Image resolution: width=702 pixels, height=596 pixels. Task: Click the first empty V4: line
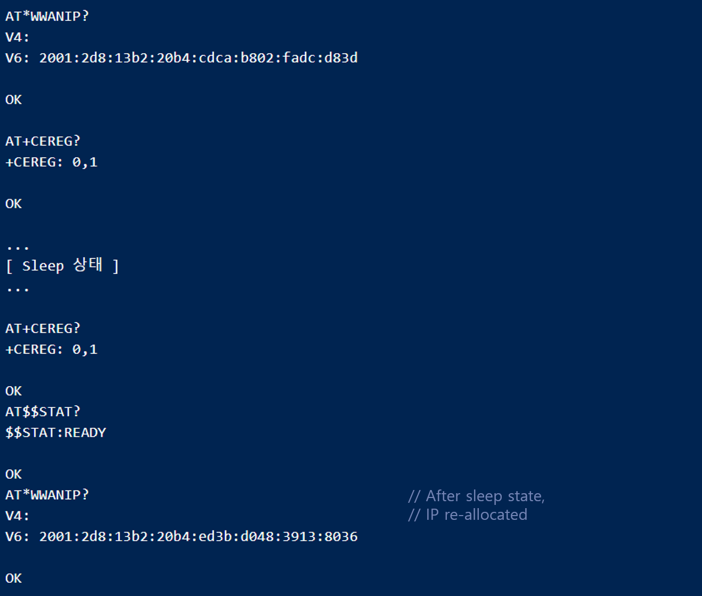[x=18, y=37]
